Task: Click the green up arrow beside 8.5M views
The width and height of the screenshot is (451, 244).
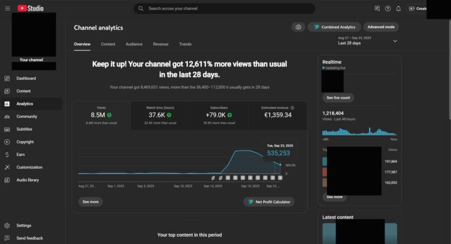Action: point(109,115)
